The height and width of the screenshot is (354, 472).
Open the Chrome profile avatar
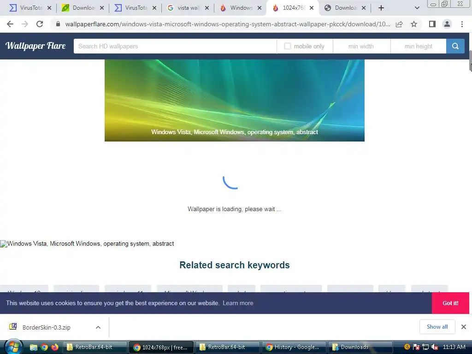pos(447,24)
